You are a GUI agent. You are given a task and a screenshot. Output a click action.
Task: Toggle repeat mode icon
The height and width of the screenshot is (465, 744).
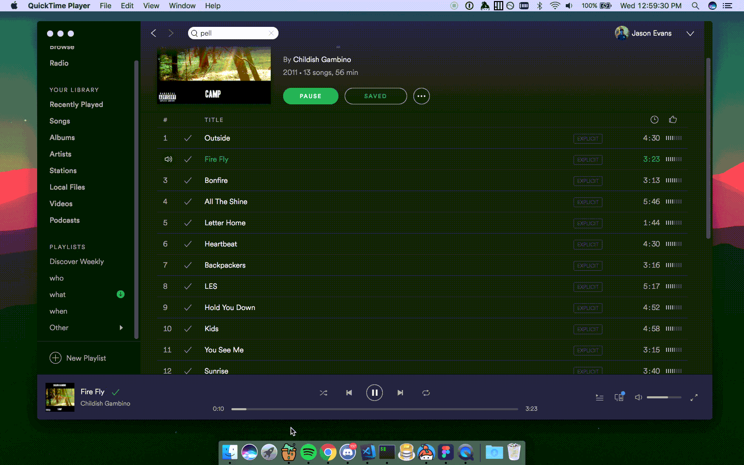pyautogui.click(x=426, y=393)
